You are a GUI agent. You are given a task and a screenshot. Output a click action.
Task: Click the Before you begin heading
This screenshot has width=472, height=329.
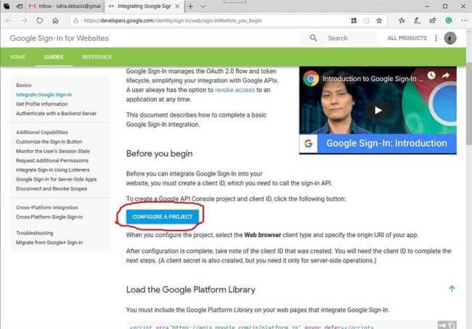(159, 154)
